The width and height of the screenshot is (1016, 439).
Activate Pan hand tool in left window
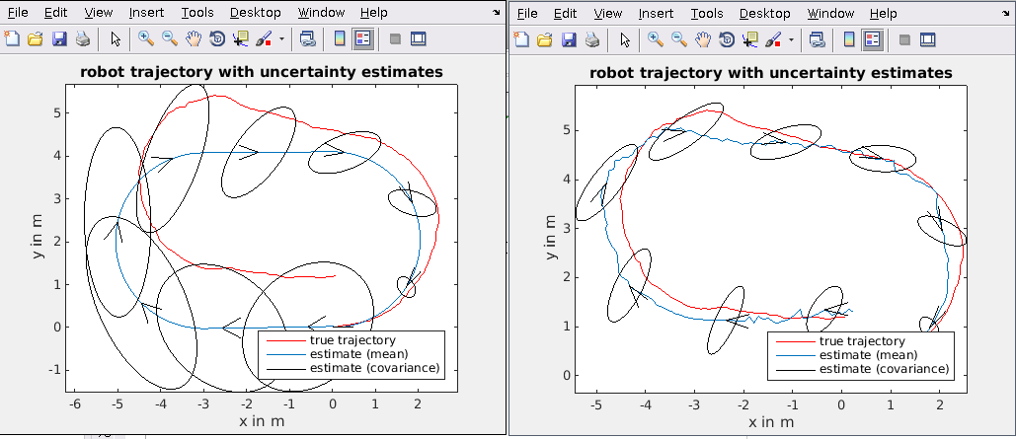pyautogui.click(x=194, y=39)
